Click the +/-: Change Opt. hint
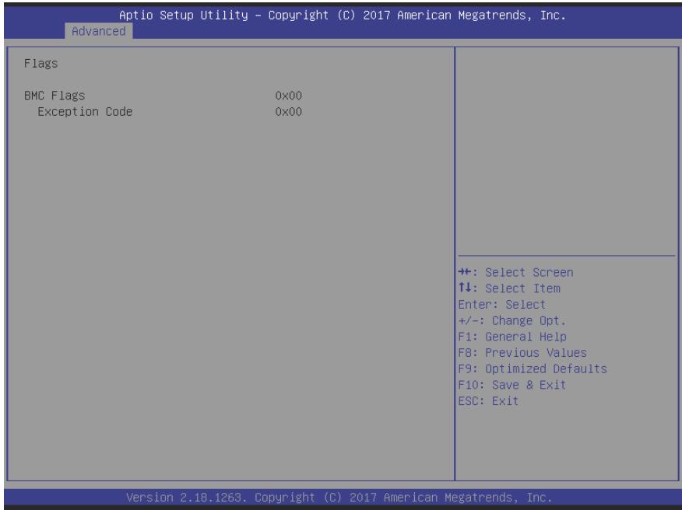Screen dimensions: 682x510 (512, 320)
